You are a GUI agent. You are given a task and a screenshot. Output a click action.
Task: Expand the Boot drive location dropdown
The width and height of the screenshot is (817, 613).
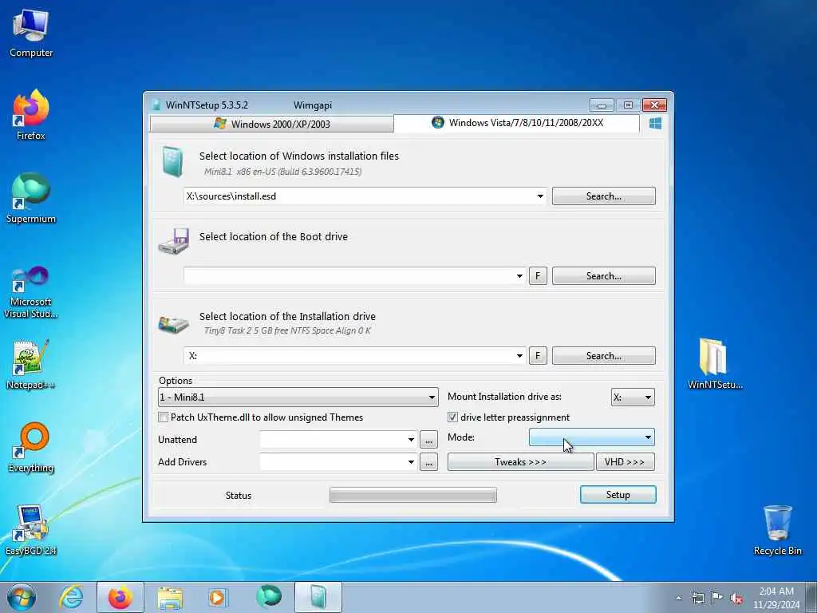pos(519,276)
